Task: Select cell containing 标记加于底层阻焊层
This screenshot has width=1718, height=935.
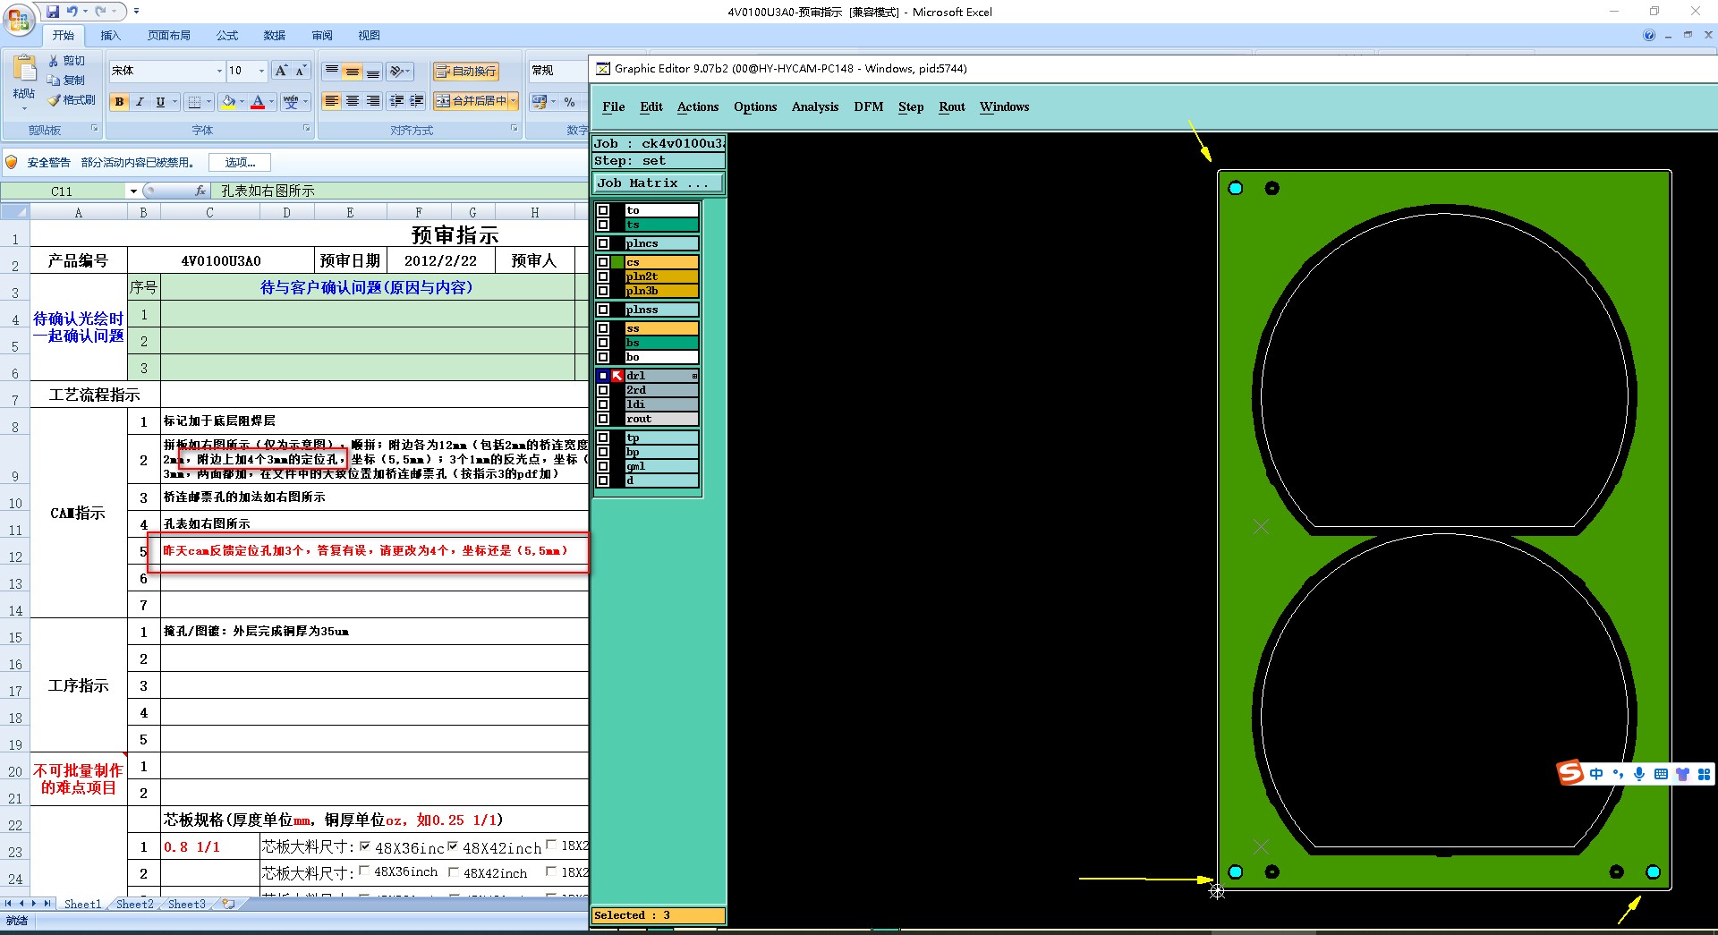Action: pyautogui.click(x=374, y=421)
